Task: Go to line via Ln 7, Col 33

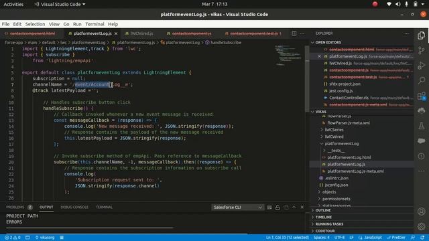Action: click(x=288, y=238)
